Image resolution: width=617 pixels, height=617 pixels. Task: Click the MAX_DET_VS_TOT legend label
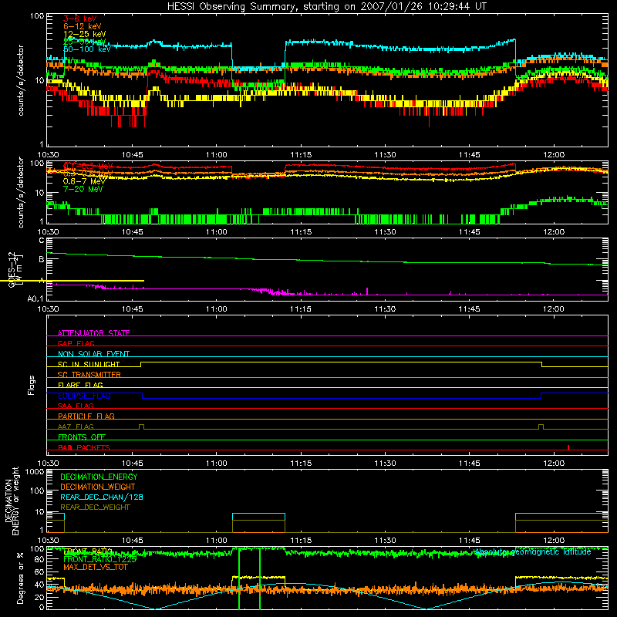click(x=96, y=567)
